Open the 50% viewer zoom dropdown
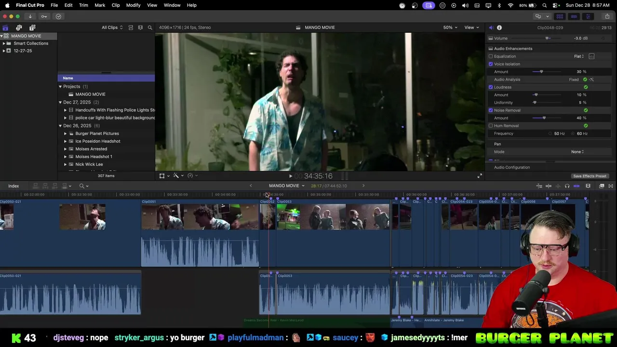Viewport: 617px width, 347px height. point(450,27)
